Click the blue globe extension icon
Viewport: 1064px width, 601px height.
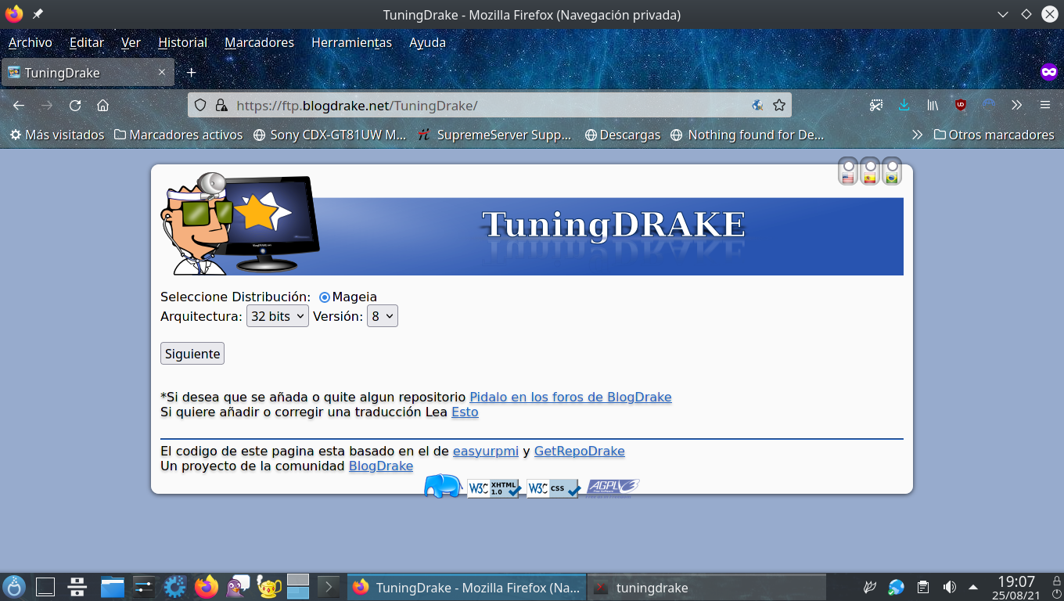tap(989, 105)
